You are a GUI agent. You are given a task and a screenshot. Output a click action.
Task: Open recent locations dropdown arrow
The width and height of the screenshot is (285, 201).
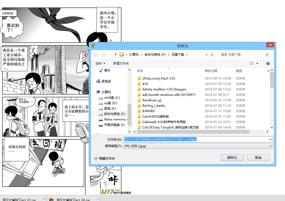pos(110,55)
